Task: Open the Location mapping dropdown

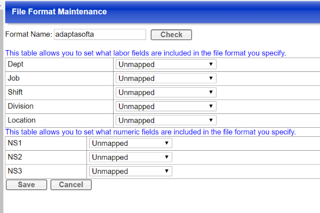Action: (166, 120)
